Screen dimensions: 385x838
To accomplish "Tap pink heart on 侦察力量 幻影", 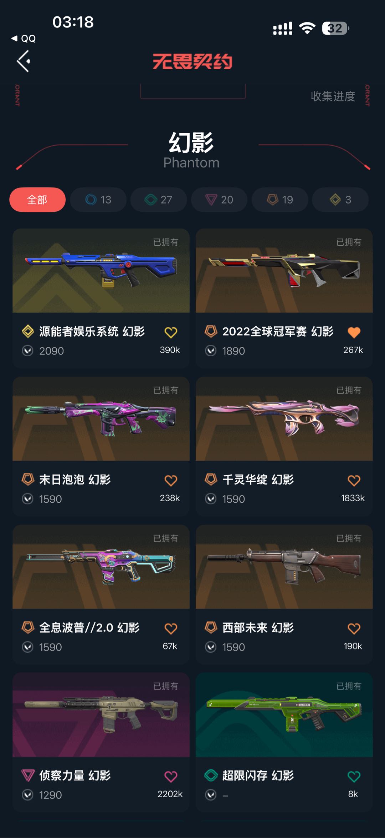I will 171,777.
